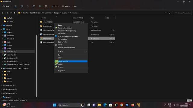Click the Share icon in toolbar
This screenshot has height=108, width=193.
point(40,6)
